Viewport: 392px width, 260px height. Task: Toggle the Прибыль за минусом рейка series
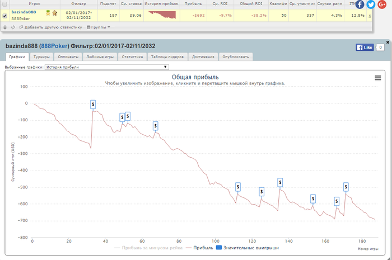(x=148, y=248)
